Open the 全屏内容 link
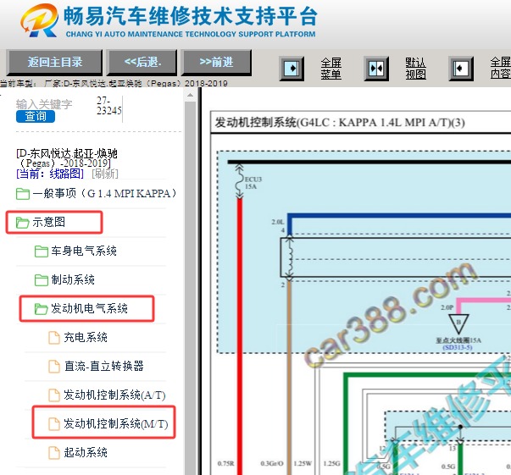 [x=501, y=68]
